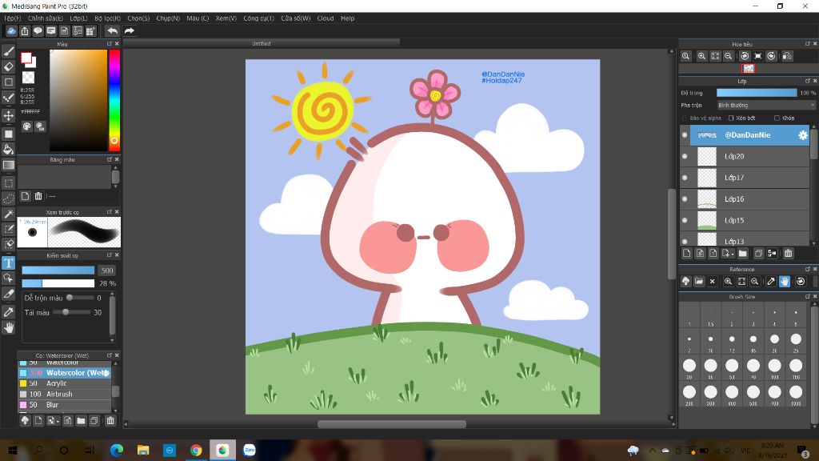Open the Xem(V) menu
The width and height of the screenshot is (819, 461).
click(226, 18)
